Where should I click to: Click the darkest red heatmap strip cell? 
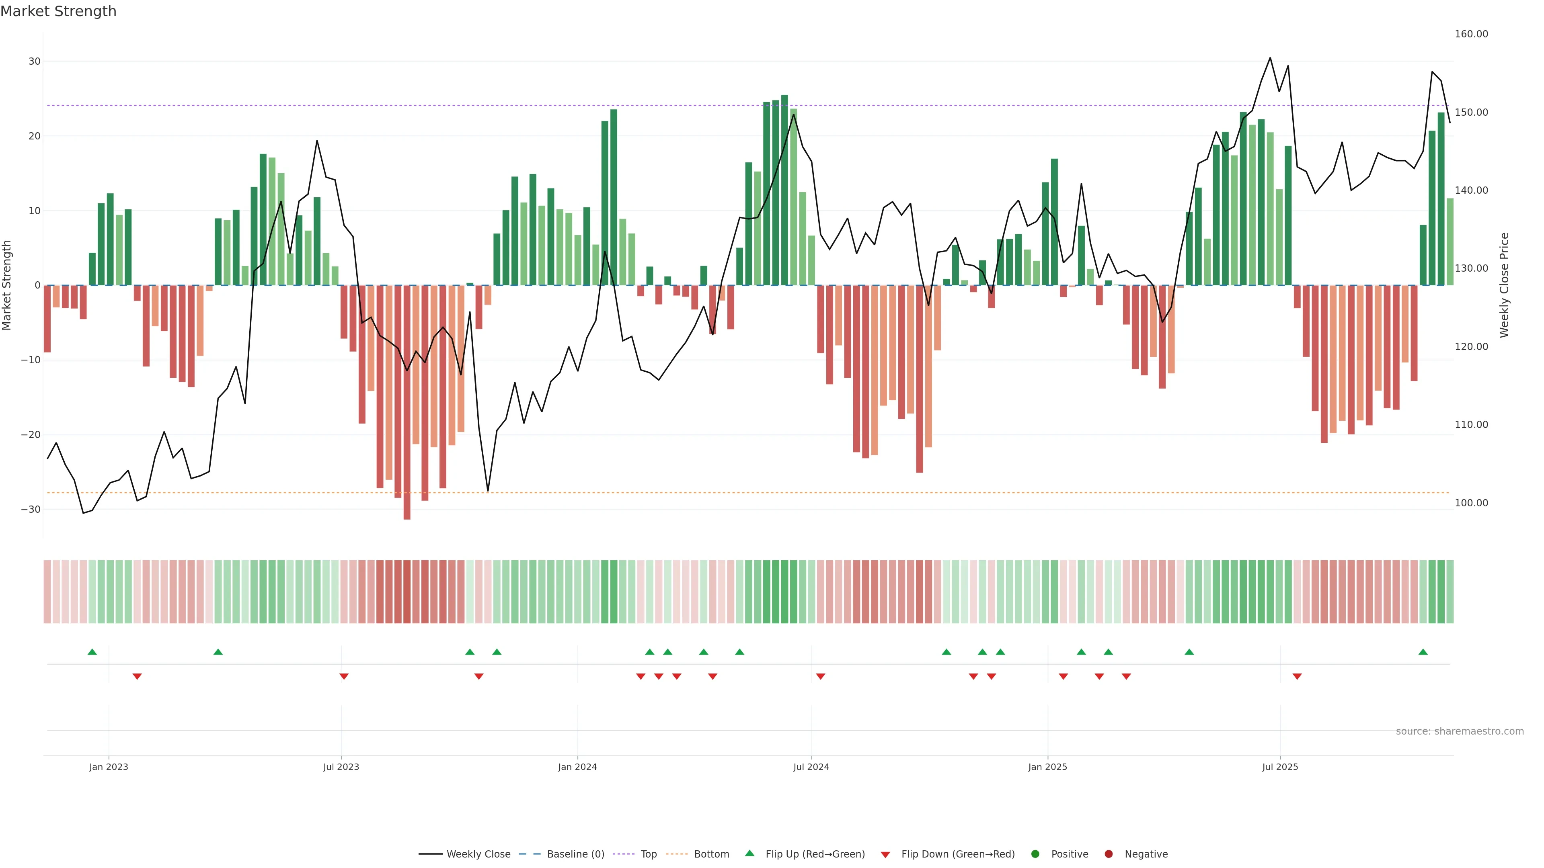(407, 592)
